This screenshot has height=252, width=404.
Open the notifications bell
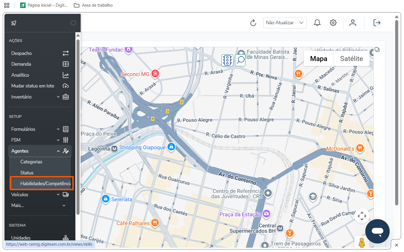coord(317,23)
